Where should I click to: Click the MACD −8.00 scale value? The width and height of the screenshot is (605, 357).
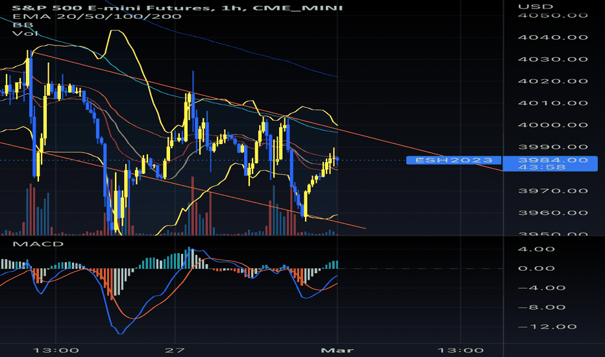[542, 308]
